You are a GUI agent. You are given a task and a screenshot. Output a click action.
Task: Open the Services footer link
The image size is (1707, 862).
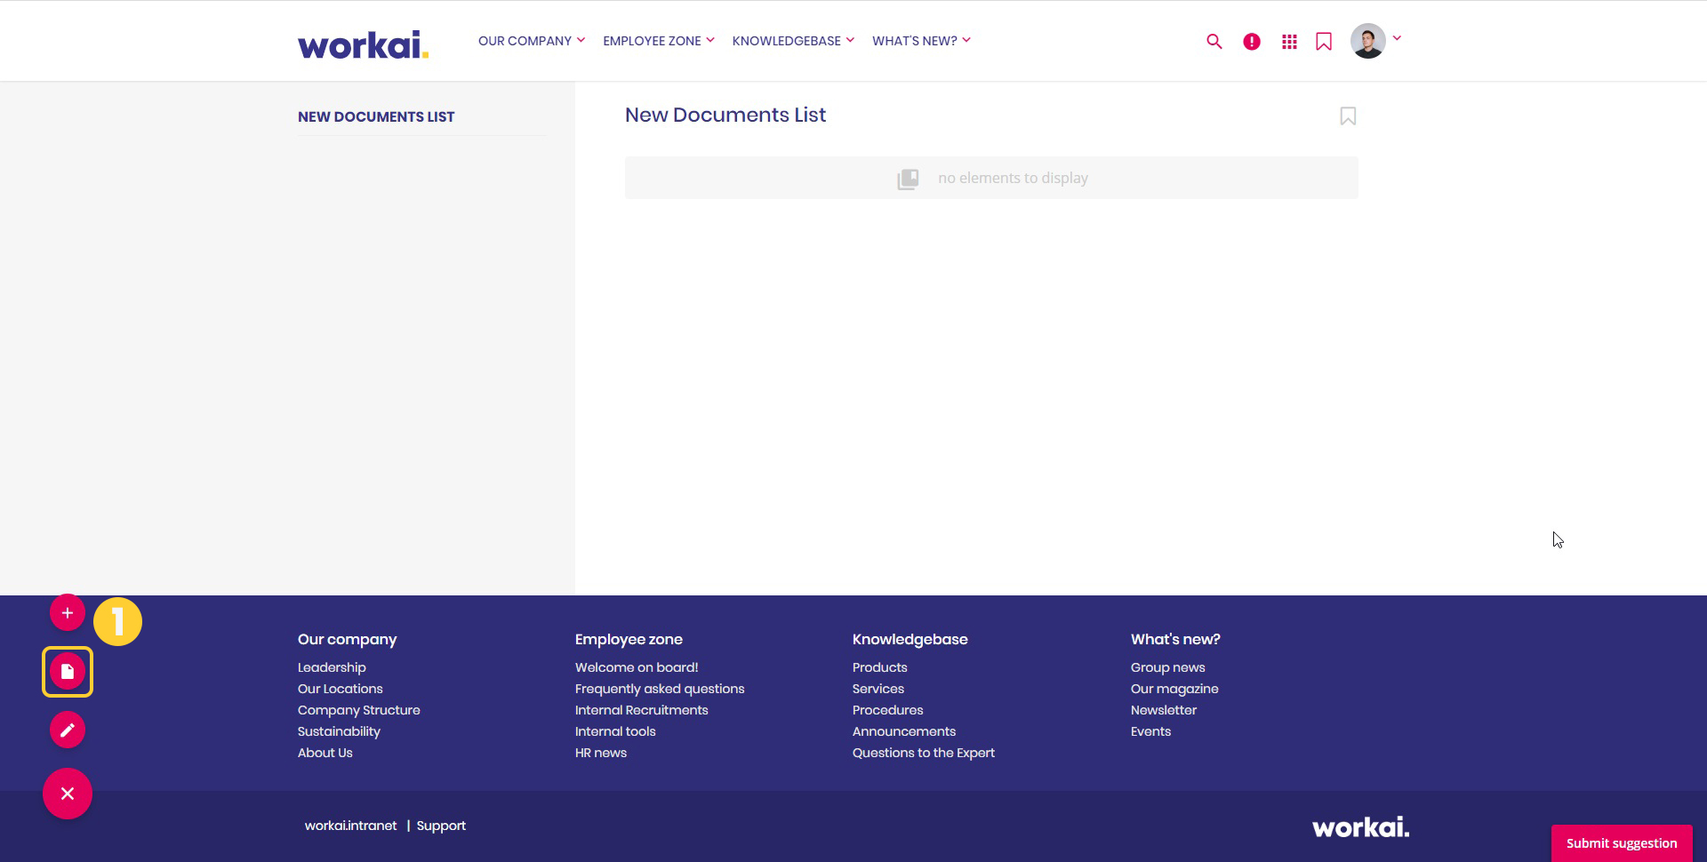click(878, 689)
